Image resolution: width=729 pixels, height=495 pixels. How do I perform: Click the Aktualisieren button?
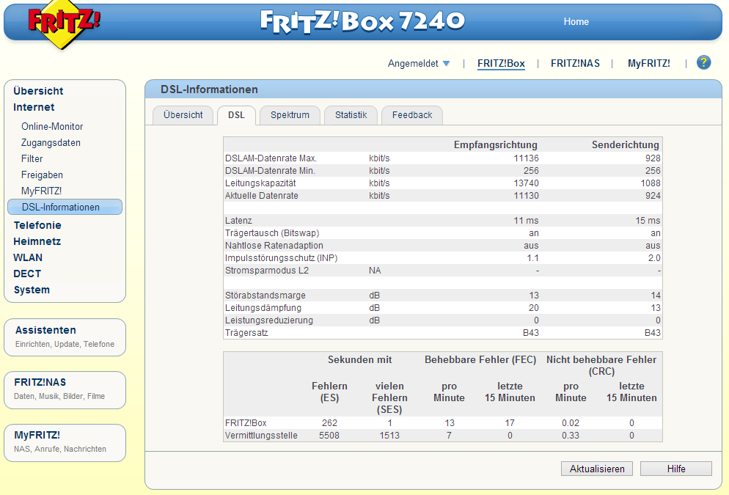pos(597,469)
